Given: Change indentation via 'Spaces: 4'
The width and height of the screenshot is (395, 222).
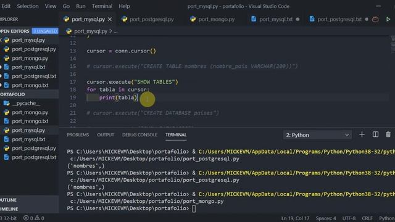Looking at the screenshot, I should (326, 218).
